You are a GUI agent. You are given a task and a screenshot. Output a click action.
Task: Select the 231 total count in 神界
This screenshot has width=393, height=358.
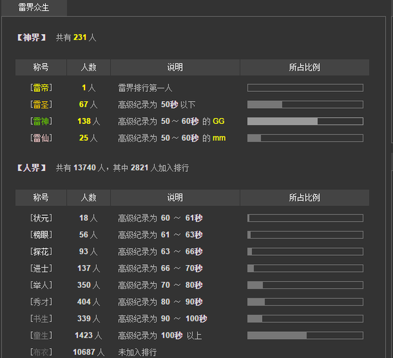(x=80, y=37)
